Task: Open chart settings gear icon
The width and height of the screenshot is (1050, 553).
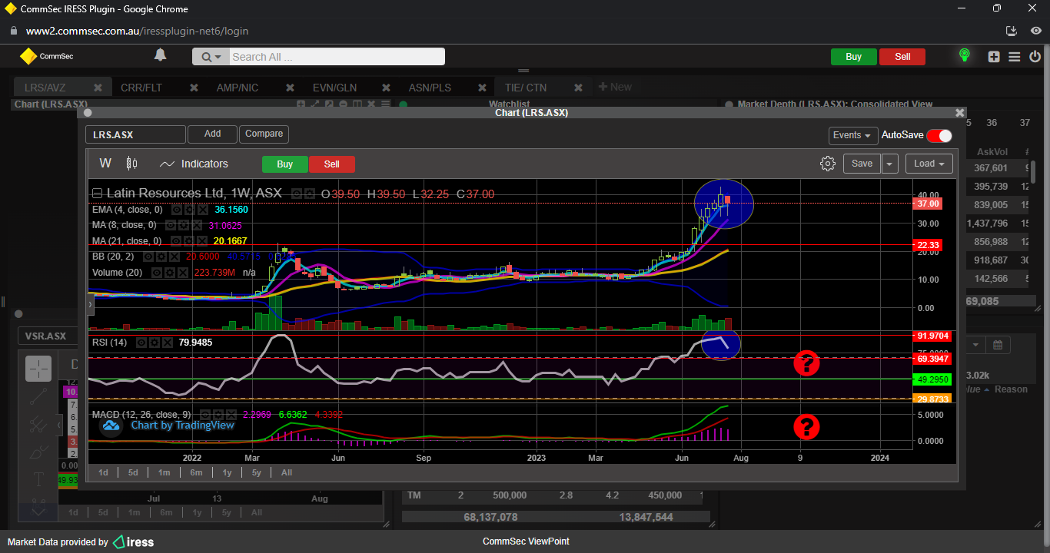Action: (828, 164)
